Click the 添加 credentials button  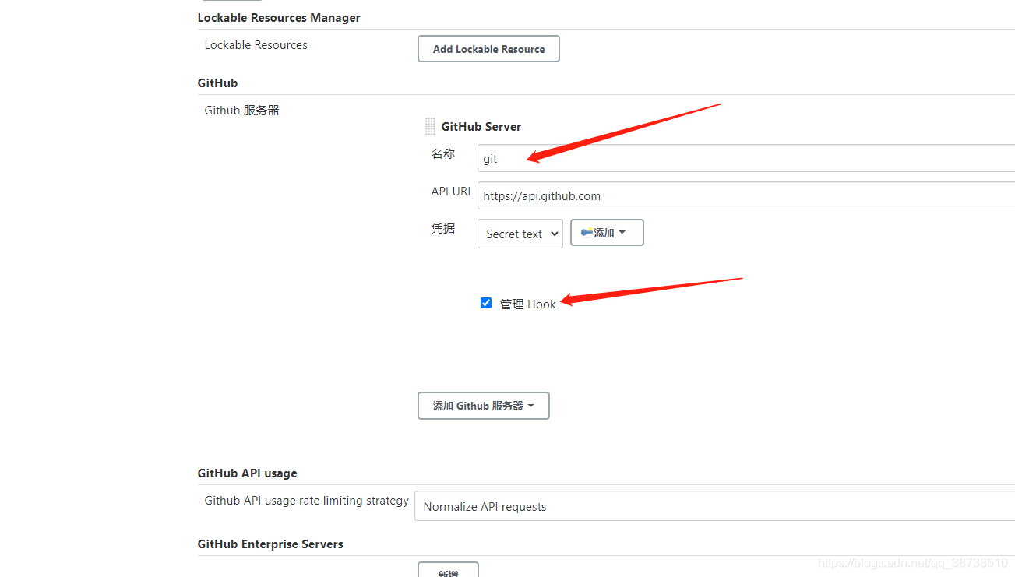[607, 233]
